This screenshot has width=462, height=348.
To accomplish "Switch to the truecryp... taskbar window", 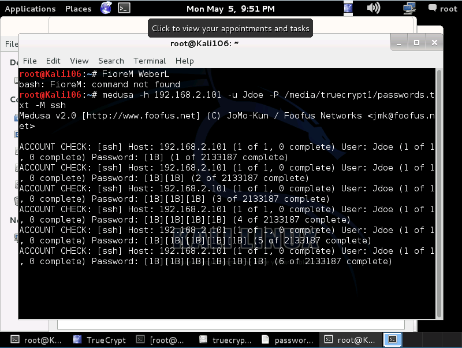I will (x=225, y=340).
